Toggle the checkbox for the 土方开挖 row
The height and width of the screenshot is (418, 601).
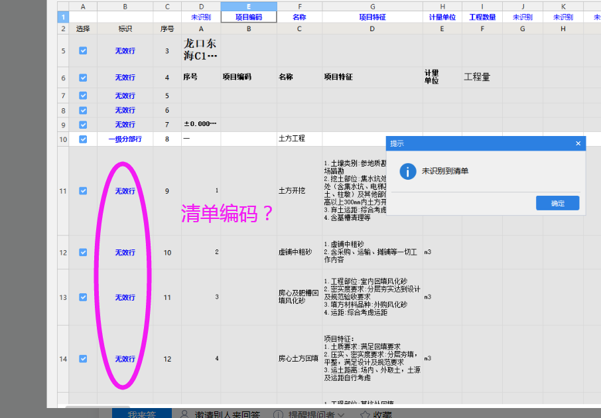click(83, 191)
